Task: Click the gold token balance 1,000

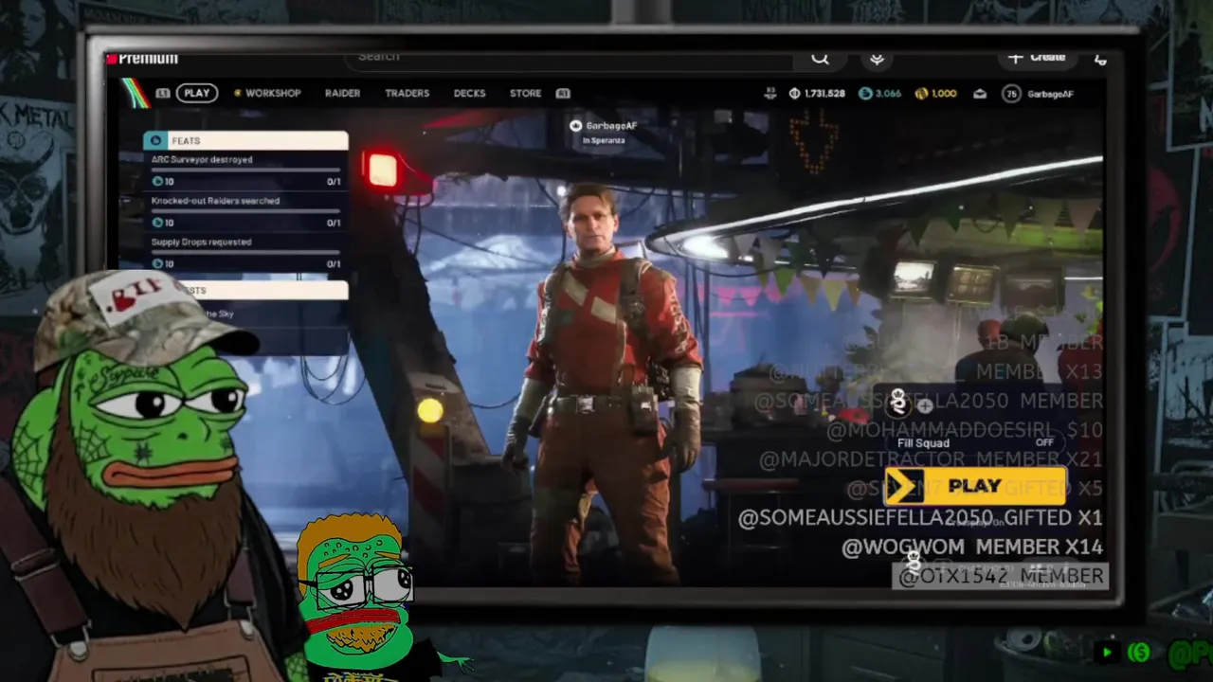Action: click(935, 94)
